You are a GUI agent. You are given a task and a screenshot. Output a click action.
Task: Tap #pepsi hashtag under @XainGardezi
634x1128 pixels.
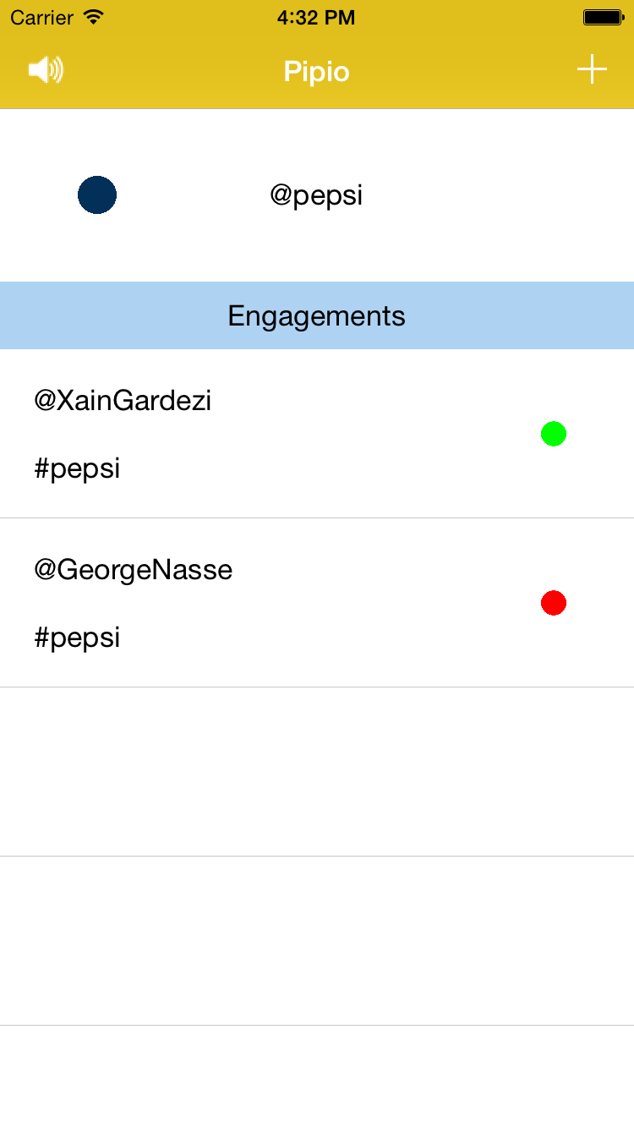77,468
